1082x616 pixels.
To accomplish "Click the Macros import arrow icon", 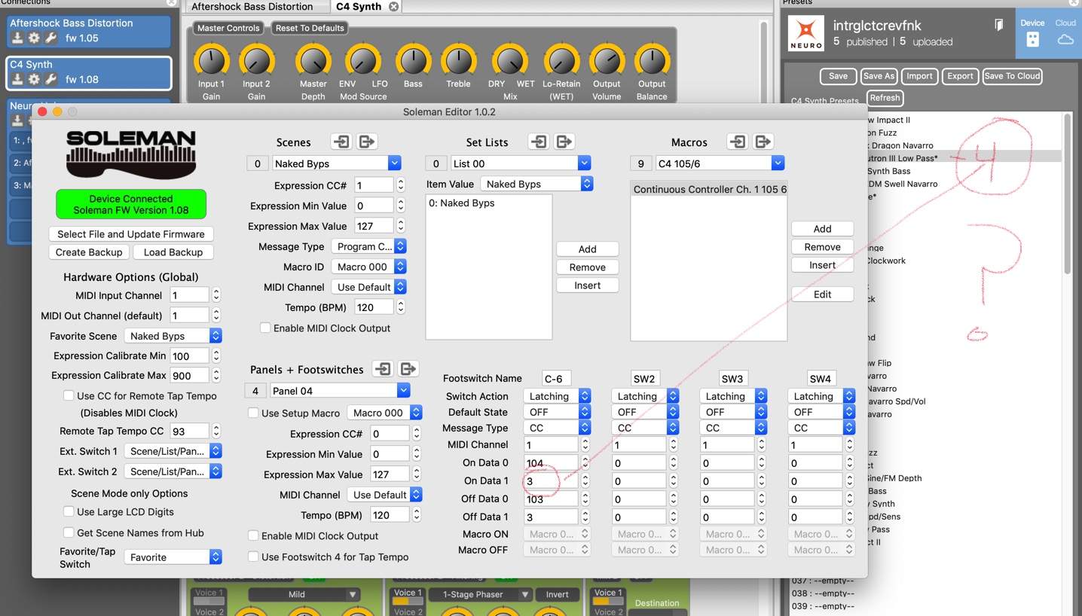I will click(x=738, y=142).
